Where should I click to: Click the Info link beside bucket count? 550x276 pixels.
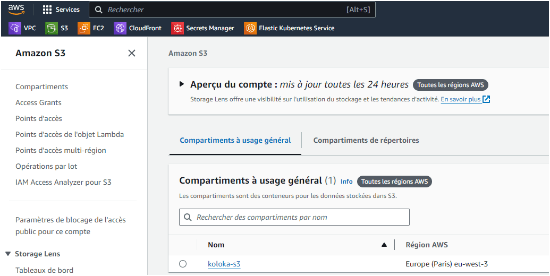click(x=346, y=182)
